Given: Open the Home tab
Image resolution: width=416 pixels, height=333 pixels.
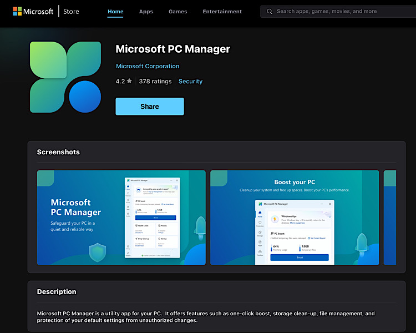Looking at the screenshot, I should (115, 12).
